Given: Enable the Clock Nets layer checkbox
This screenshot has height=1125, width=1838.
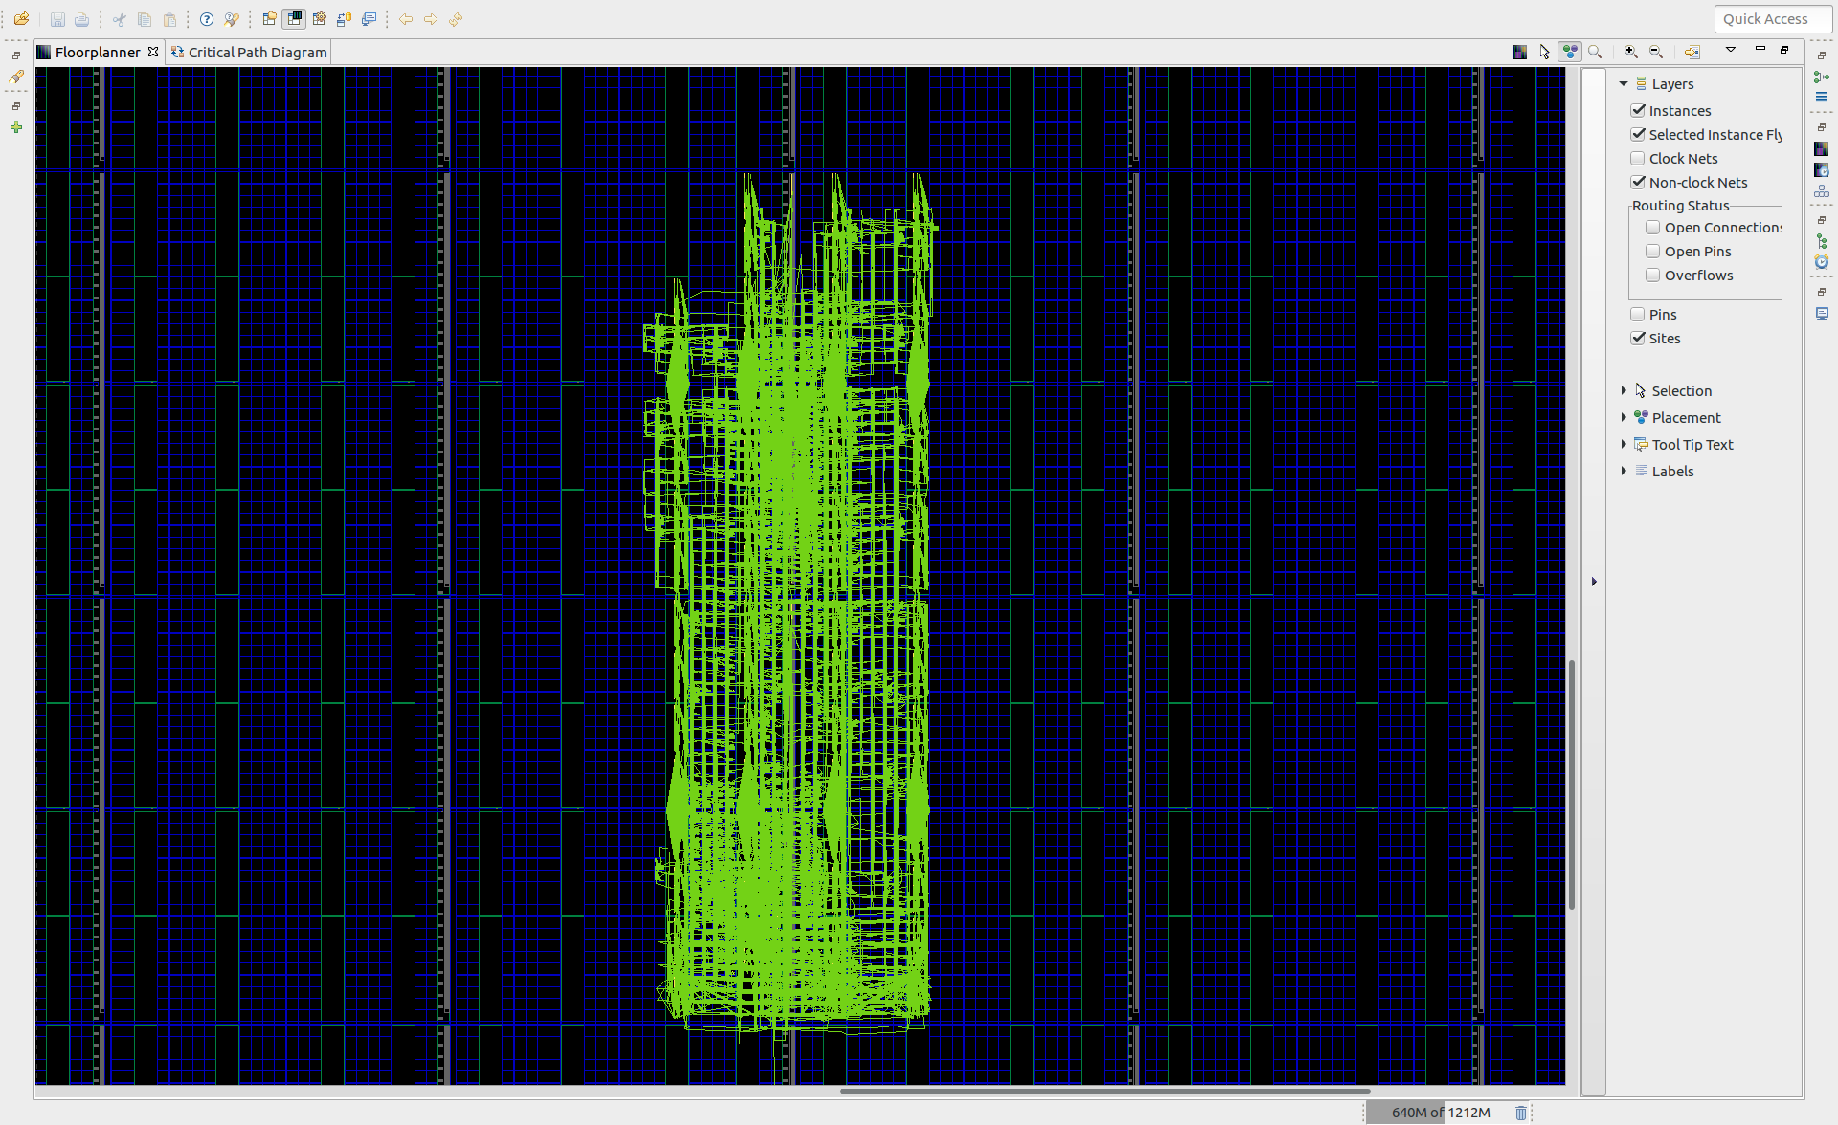Looking at the screenshot, I should [x=1638, y=159].
